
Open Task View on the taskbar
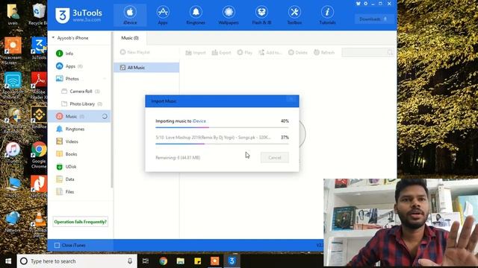146,261
